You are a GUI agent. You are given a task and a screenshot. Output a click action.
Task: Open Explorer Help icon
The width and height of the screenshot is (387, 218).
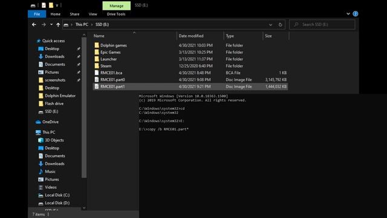356,14
